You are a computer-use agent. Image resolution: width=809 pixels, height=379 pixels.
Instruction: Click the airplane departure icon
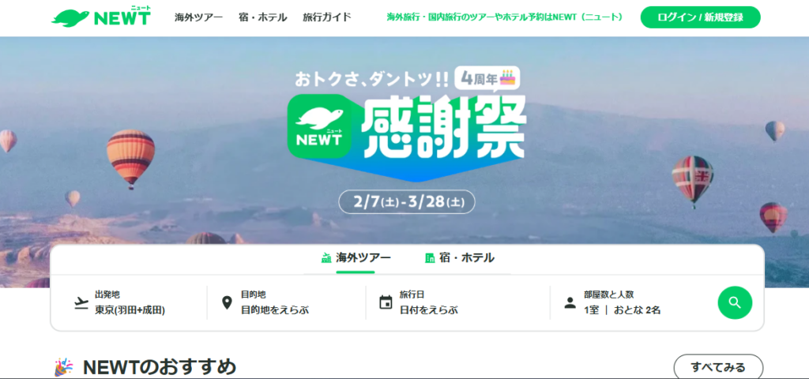coord(81,302)
